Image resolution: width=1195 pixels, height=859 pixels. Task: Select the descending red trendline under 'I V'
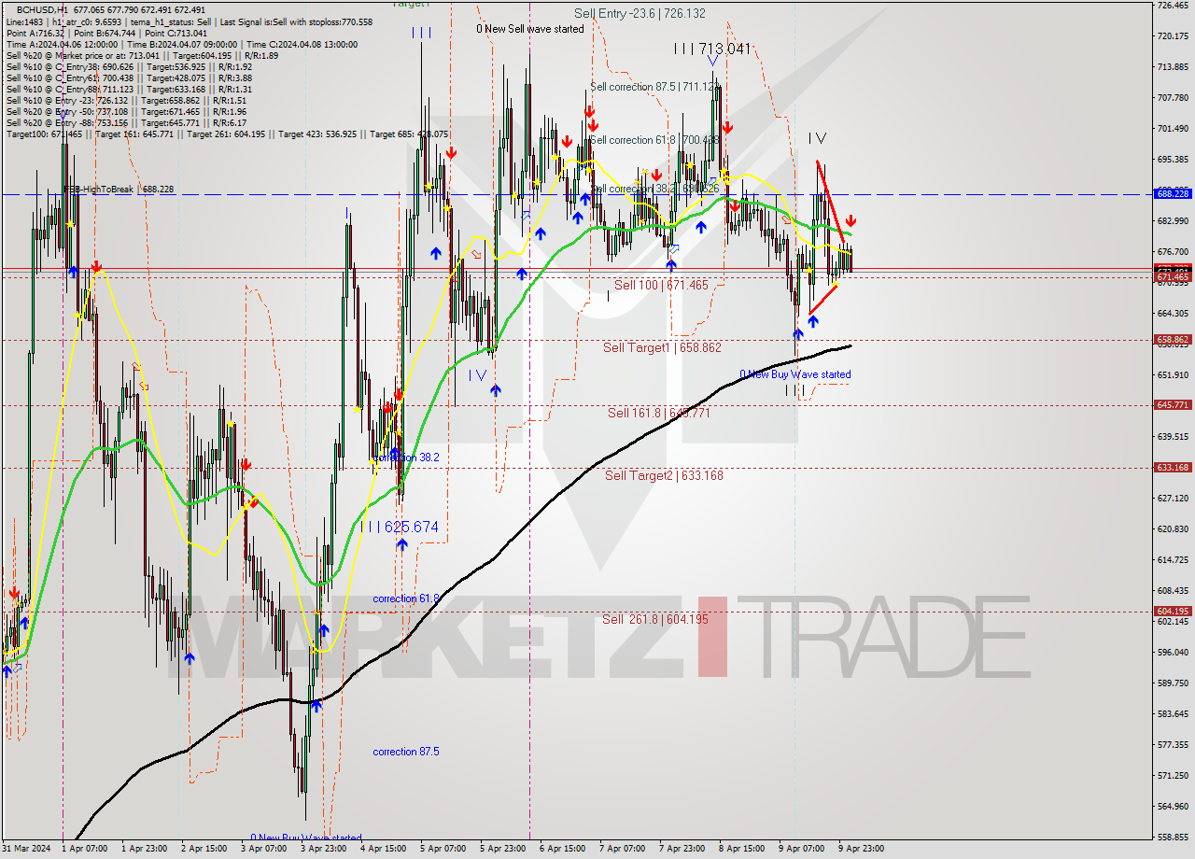click(831, 202)
